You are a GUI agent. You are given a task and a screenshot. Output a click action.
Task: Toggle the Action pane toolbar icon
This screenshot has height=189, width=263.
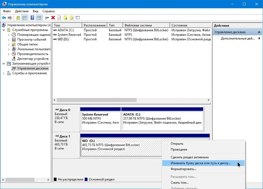[39, 18]
